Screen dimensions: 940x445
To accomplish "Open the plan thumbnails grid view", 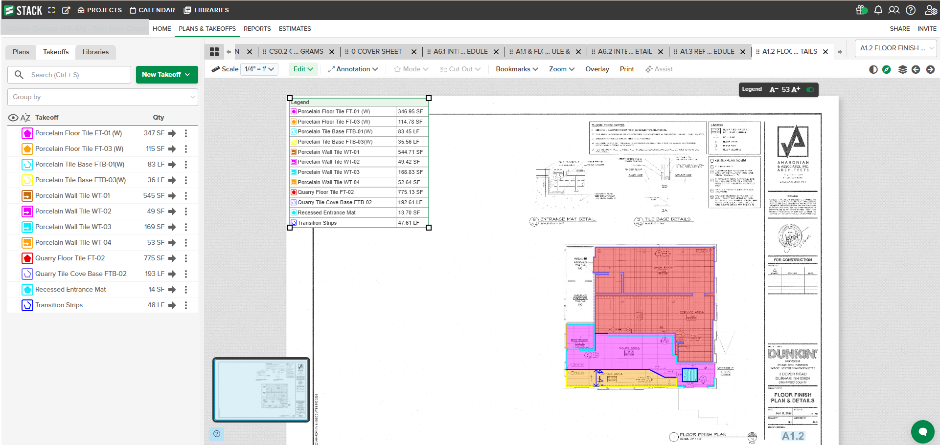I will tap(214, 52).
